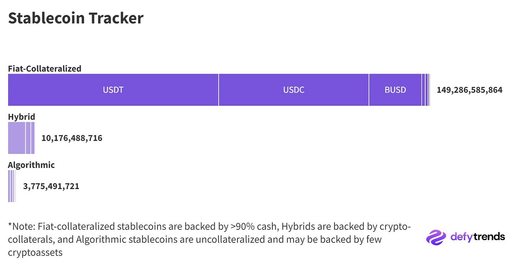
Task: Click the Hybrid total 10,176,488,716
Action: coord(72,138)
